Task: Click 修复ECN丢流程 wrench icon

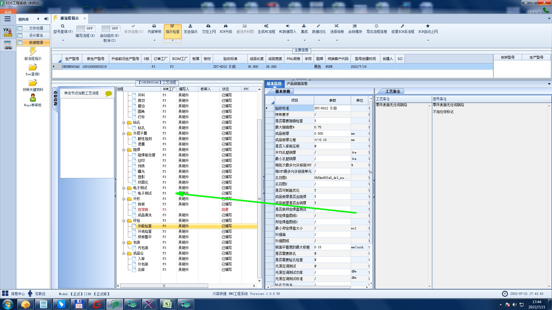Action: pos(402,26)
